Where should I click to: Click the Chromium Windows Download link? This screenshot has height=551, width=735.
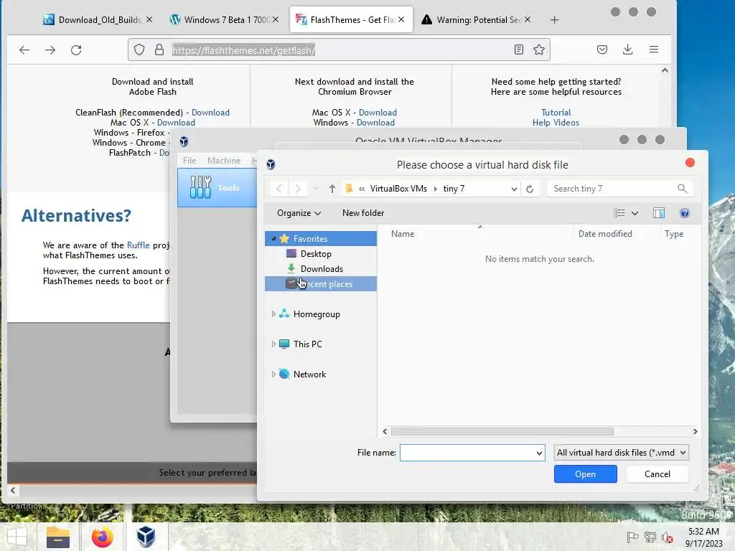[x=375, y=123]
